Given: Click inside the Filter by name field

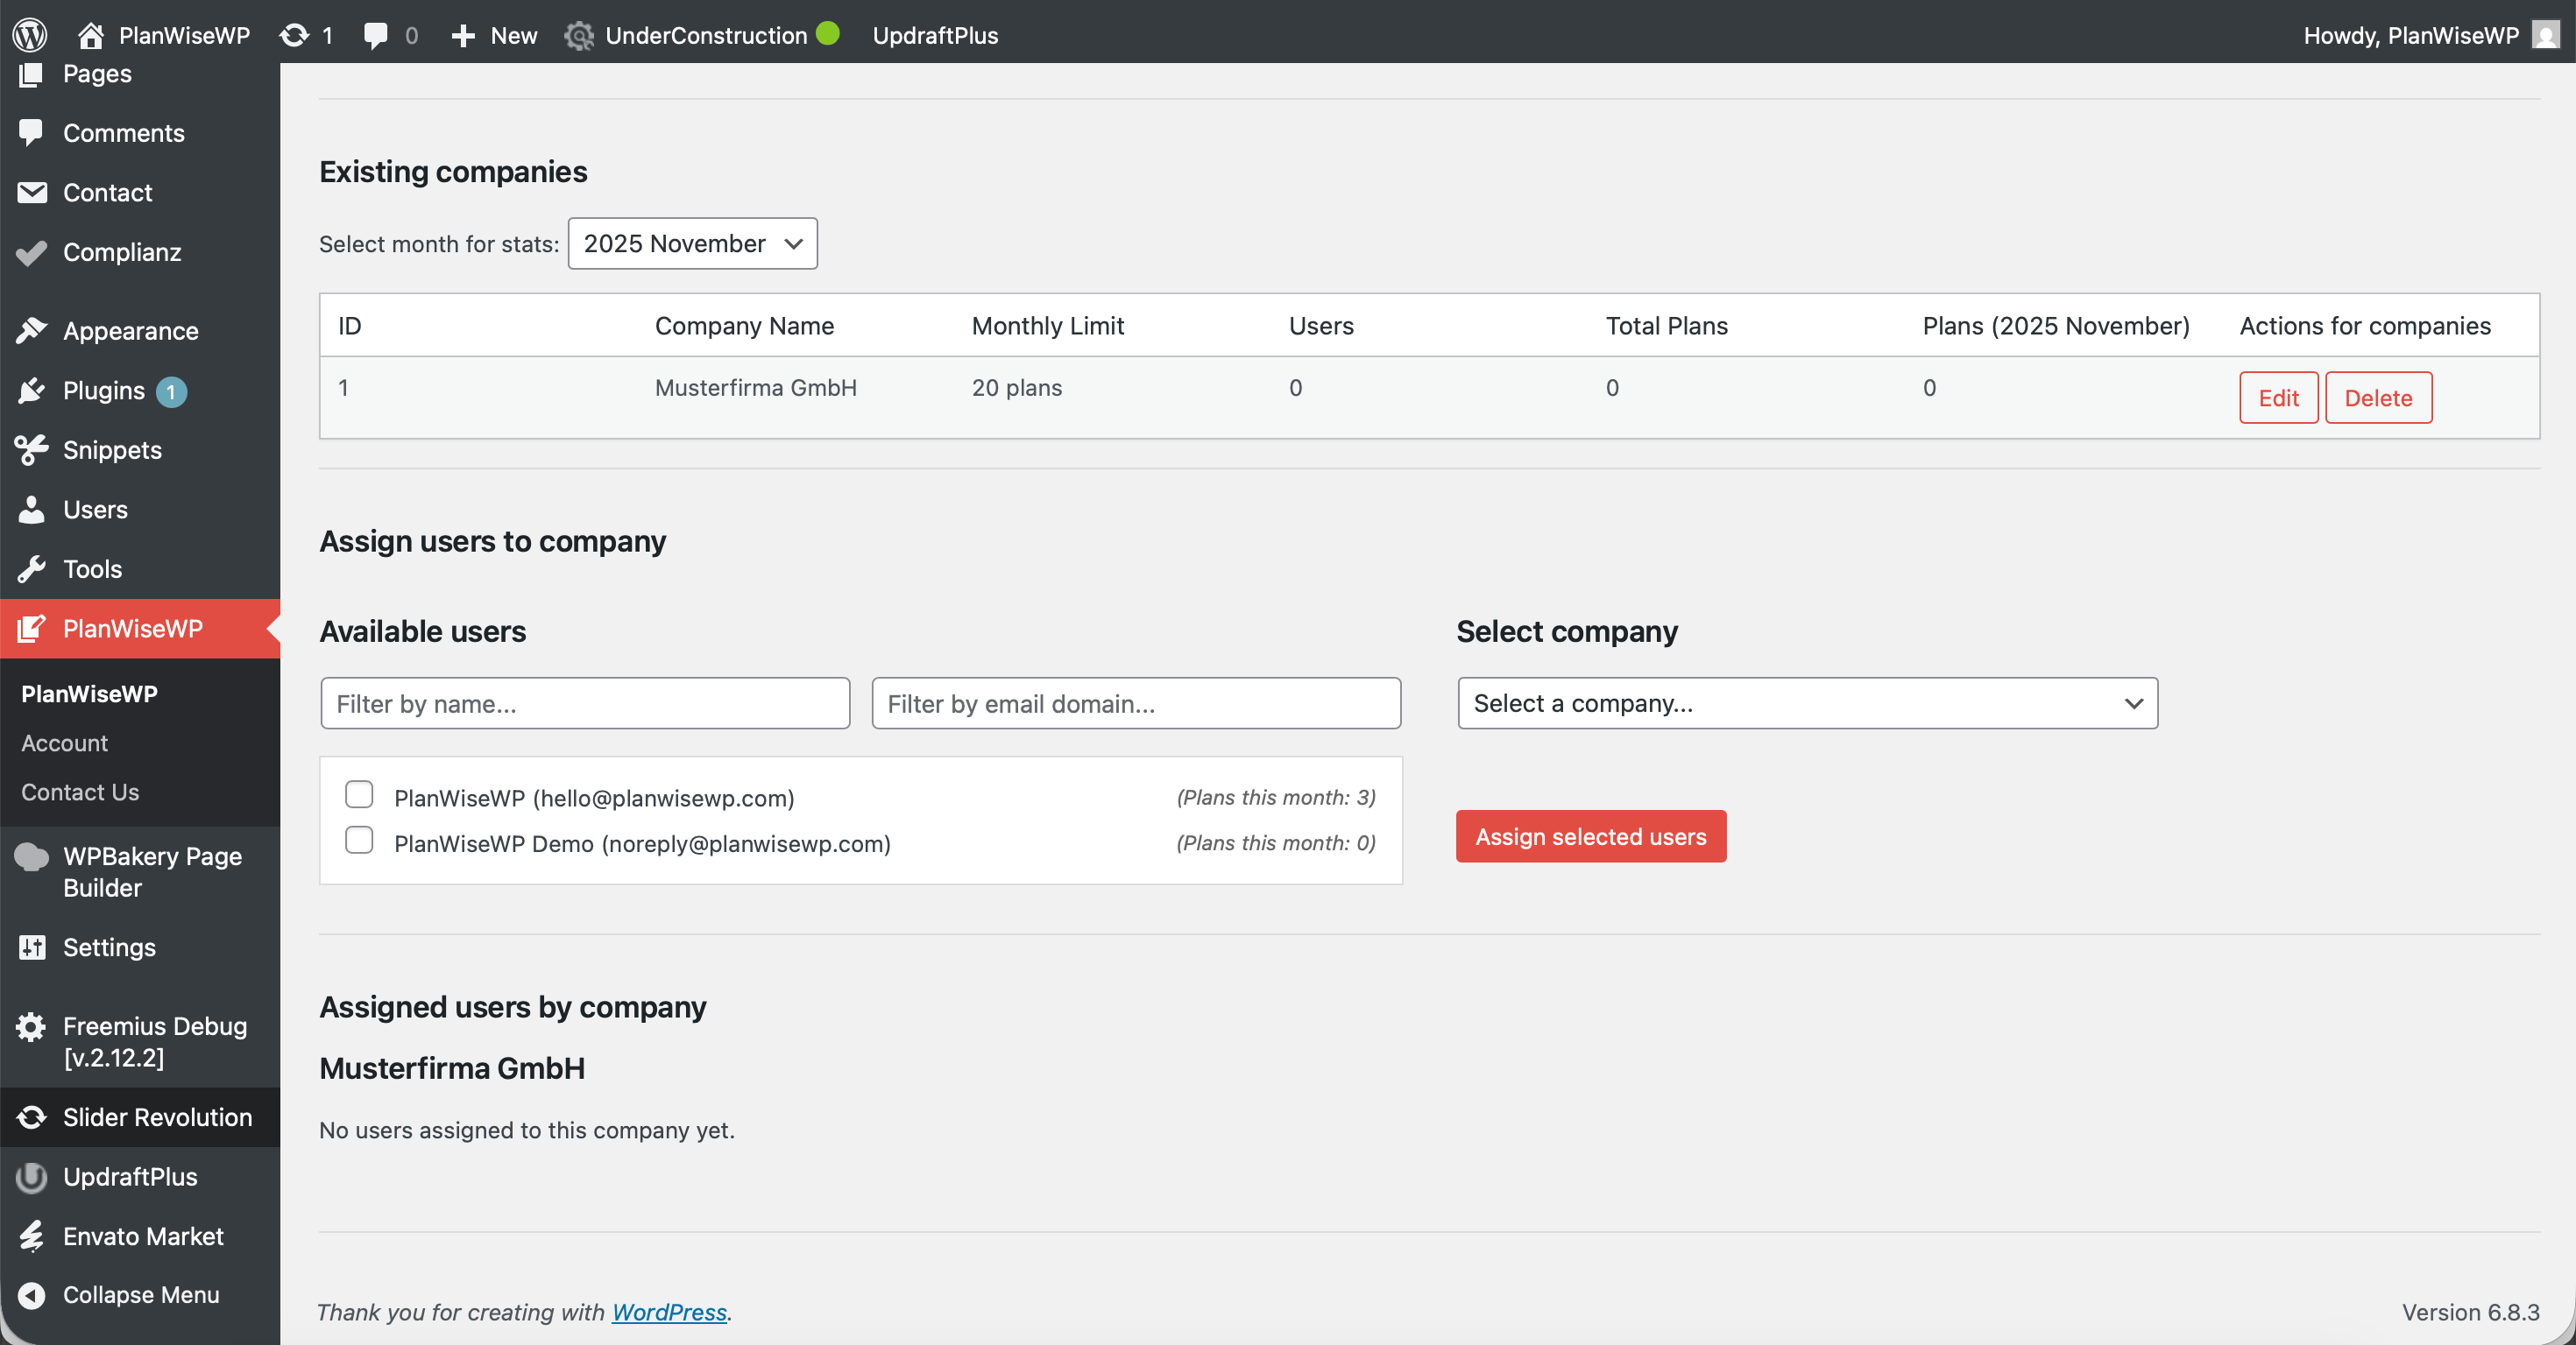Looking at the screenshot, I should [x=584, y=703].
